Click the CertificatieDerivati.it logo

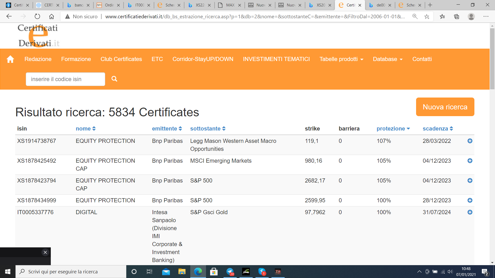click(38, 36)
